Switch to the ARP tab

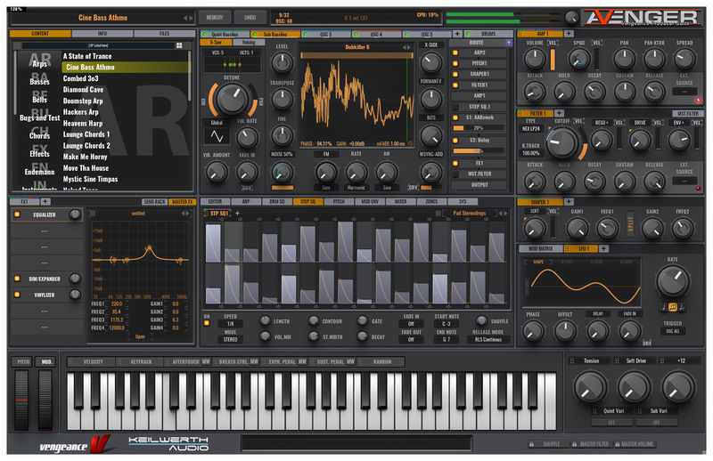(x=246, y=202)
